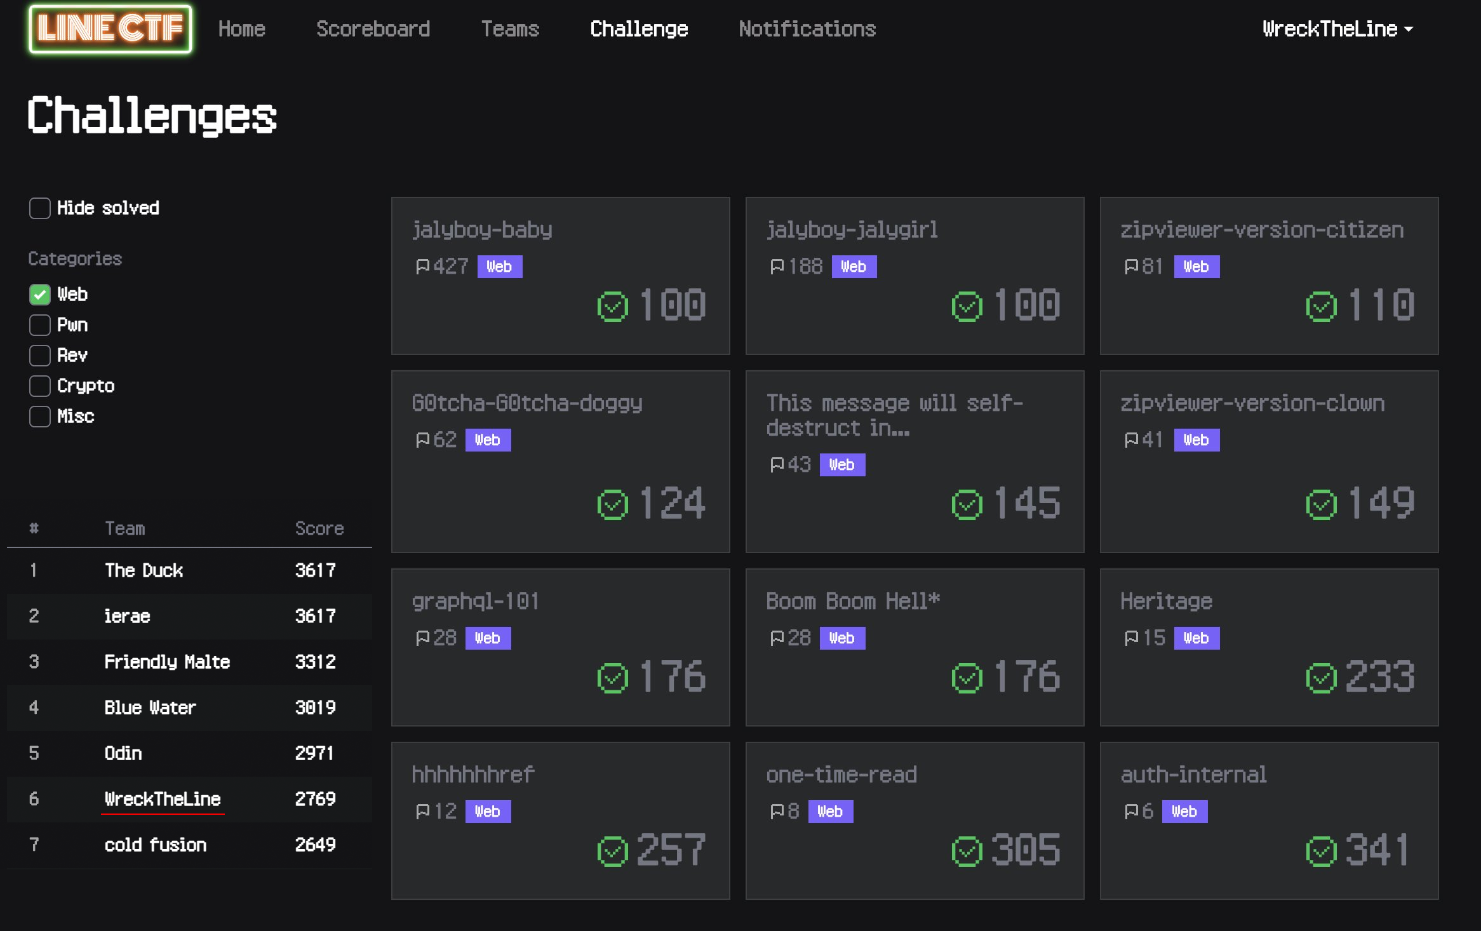The image size is (1481, 931).
Task: Click solved checkmark on graphql-101 card
Action: [x=612, y=678]
